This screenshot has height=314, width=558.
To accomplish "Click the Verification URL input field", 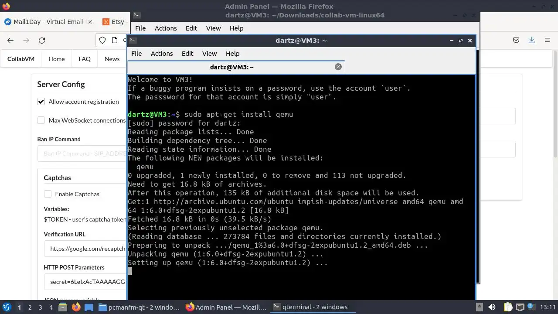I will 85,249.
